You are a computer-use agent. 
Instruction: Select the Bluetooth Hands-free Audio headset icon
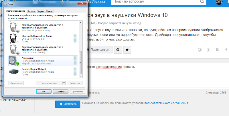point(14,38)
